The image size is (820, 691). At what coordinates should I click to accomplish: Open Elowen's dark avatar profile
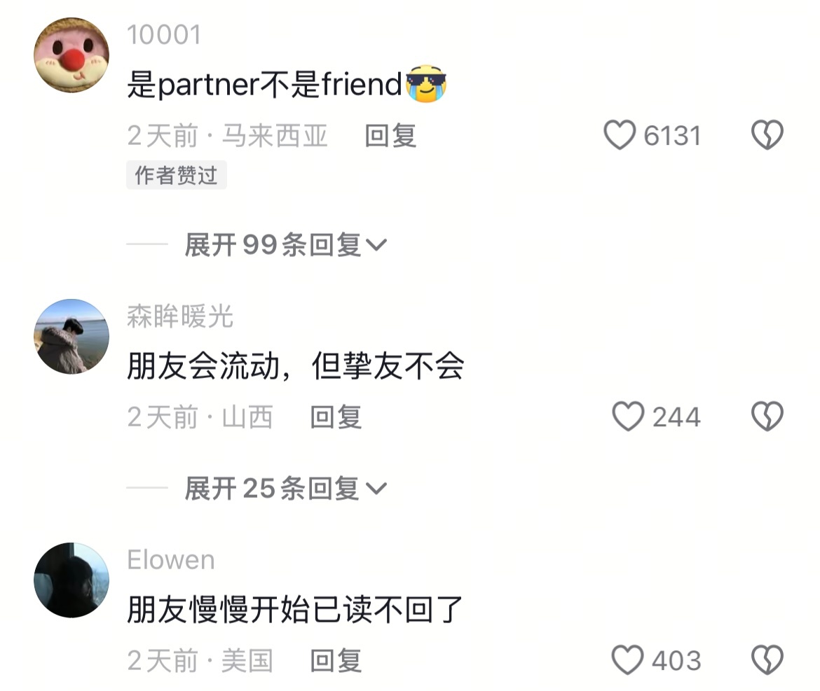71,580
